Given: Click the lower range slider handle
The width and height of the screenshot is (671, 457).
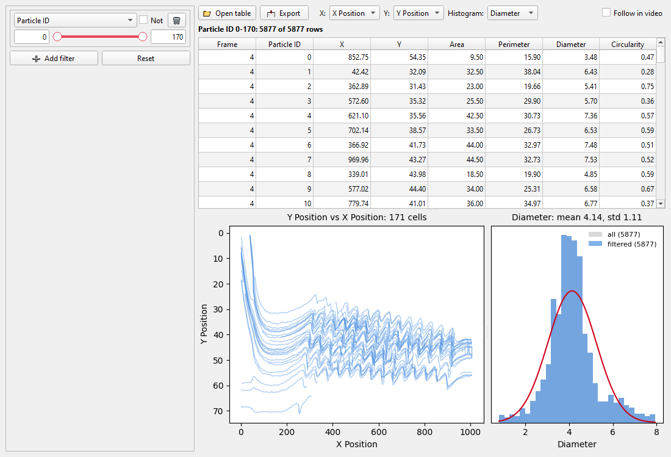Looking at the screenshot, I should pos(57,37).
